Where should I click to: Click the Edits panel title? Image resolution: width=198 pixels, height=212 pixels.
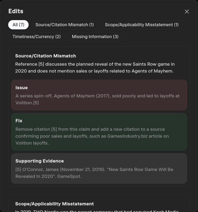(16, 11)
